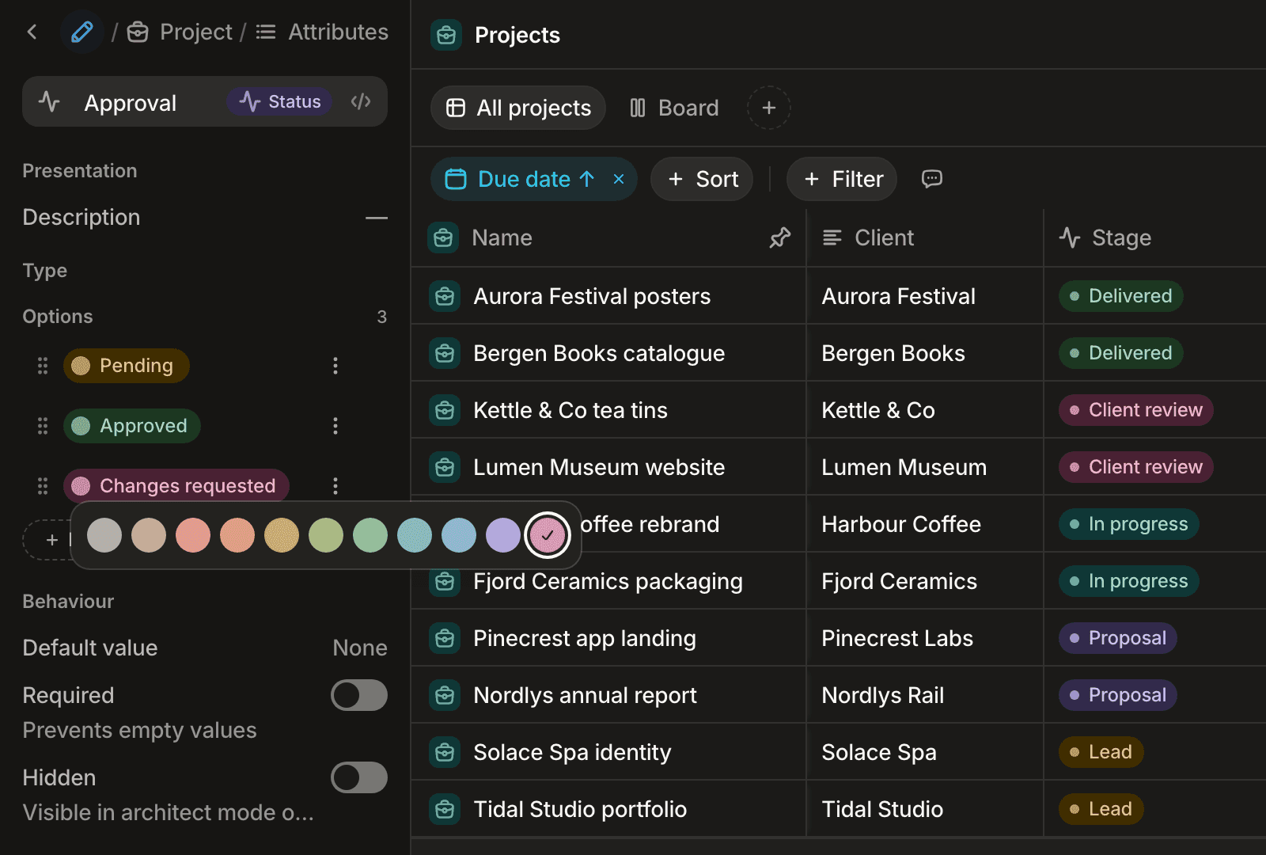Toggle the Required switch
This screenshot has width=1266, height=855.
tap(359, 695)
